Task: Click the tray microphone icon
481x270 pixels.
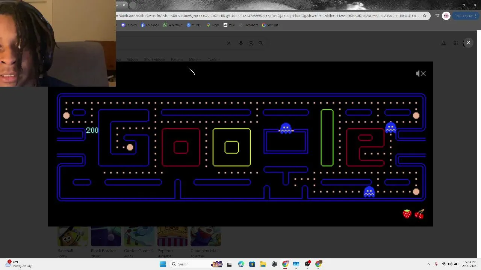Action: [x=436, y=264]
